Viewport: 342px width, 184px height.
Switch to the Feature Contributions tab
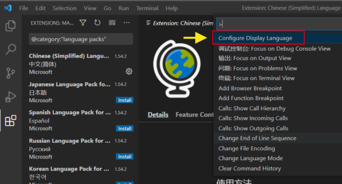tap(194, 115)
